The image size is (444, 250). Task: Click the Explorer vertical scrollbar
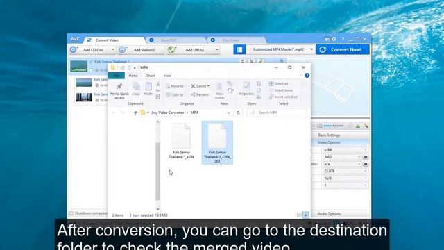coord(157,171)
